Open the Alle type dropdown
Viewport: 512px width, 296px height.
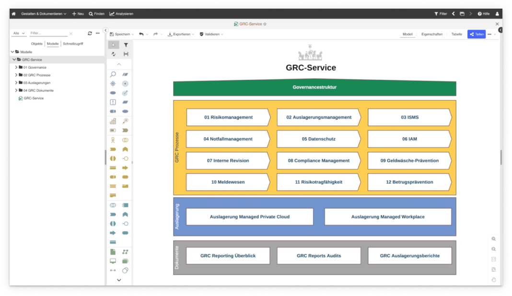(x=19, y=33)
